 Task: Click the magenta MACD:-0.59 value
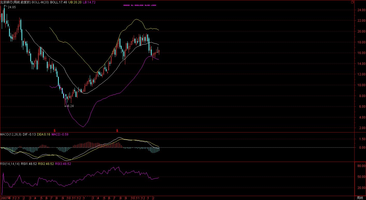click(x=60, y=134)
